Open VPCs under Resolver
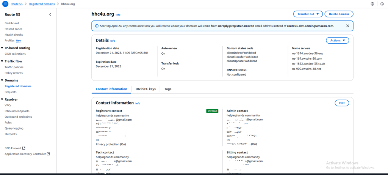This screenshot has width=388, height=175. 8,106
